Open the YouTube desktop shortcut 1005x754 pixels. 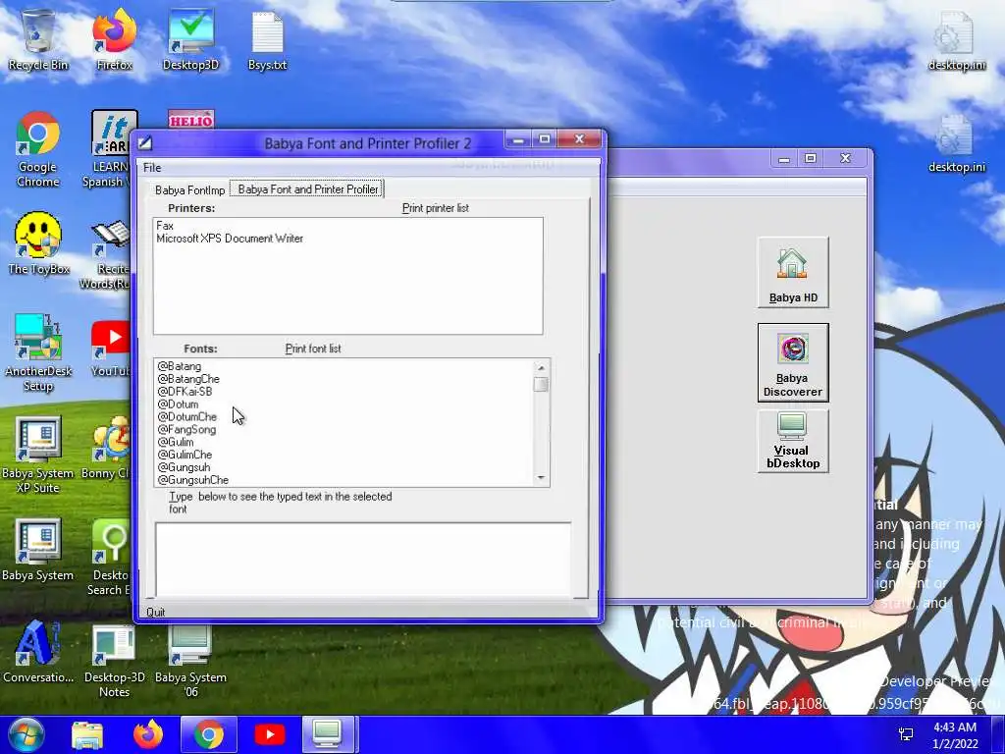click(110, 349)
